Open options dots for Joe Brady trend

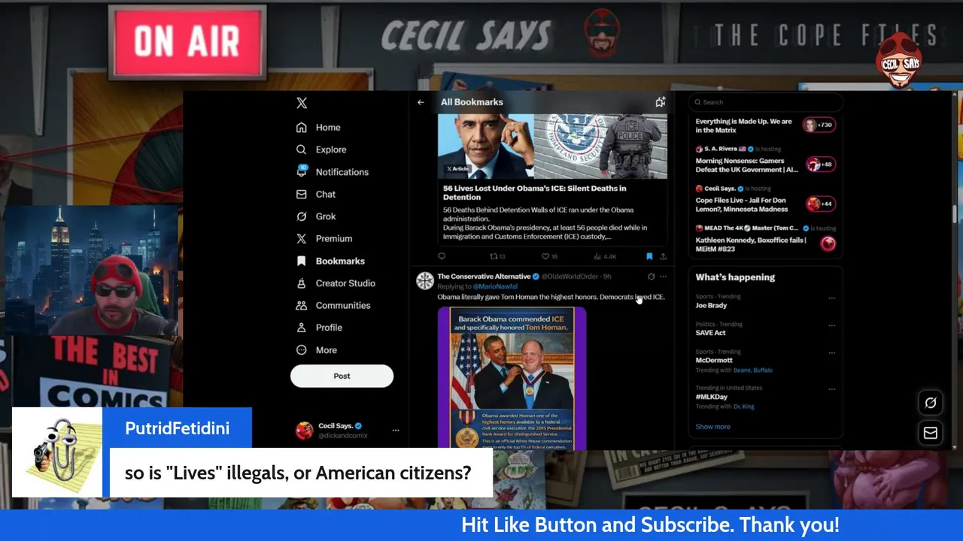831,298
